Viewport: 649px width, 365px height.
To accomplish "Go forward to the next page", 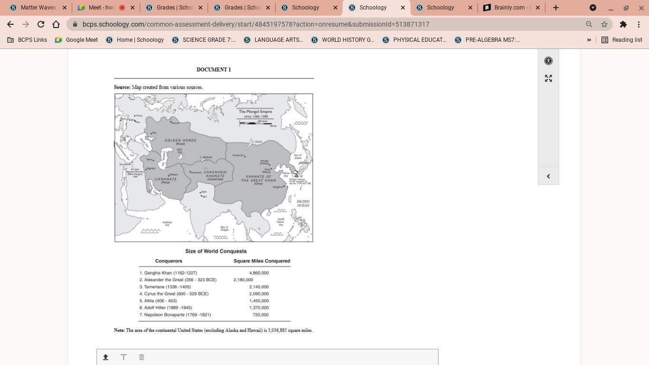I will (26, 24).
